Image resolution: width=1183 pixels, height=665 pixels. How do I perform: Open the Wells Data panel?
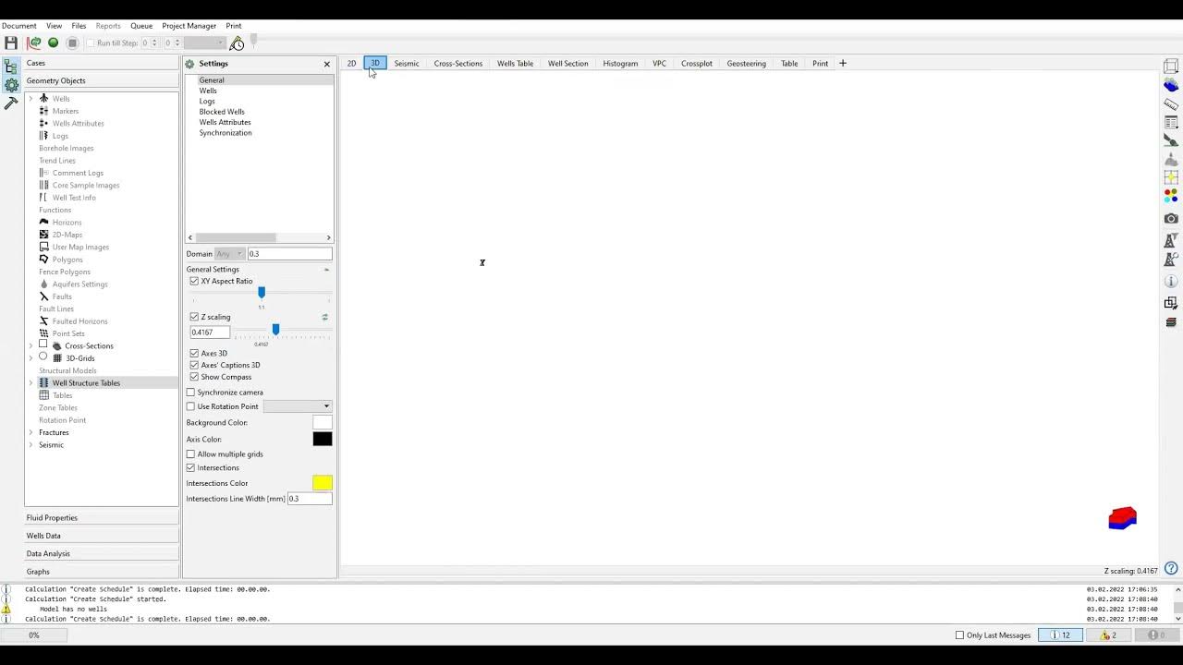tap(102, 536)
